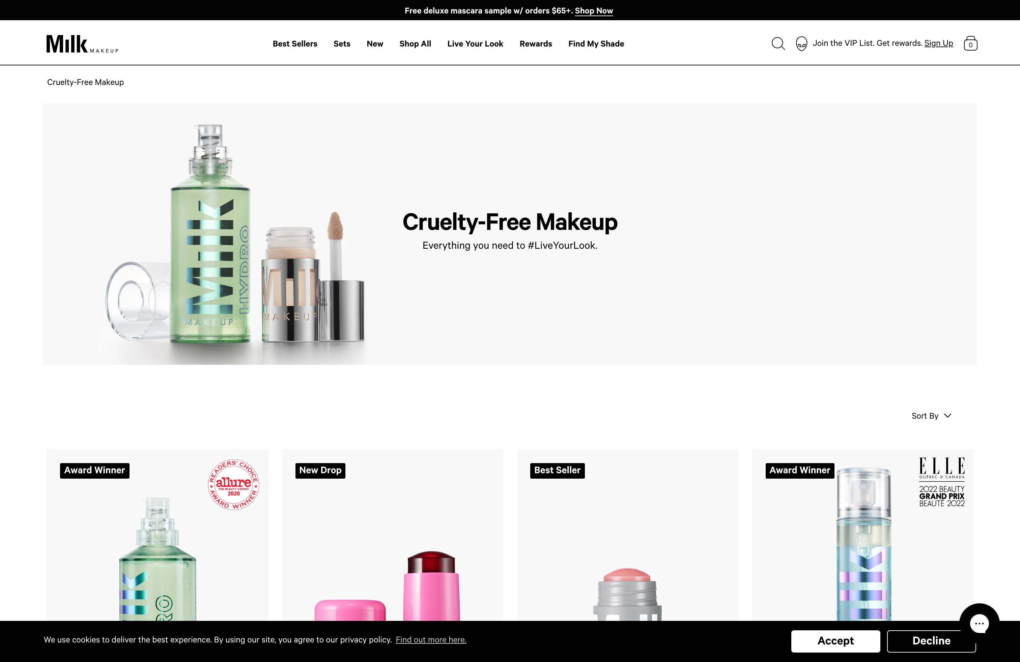The width and height of the screenshot is (1020, 662).
Task: Open the Best Sellers menu
Action: (x=295, y=44)
